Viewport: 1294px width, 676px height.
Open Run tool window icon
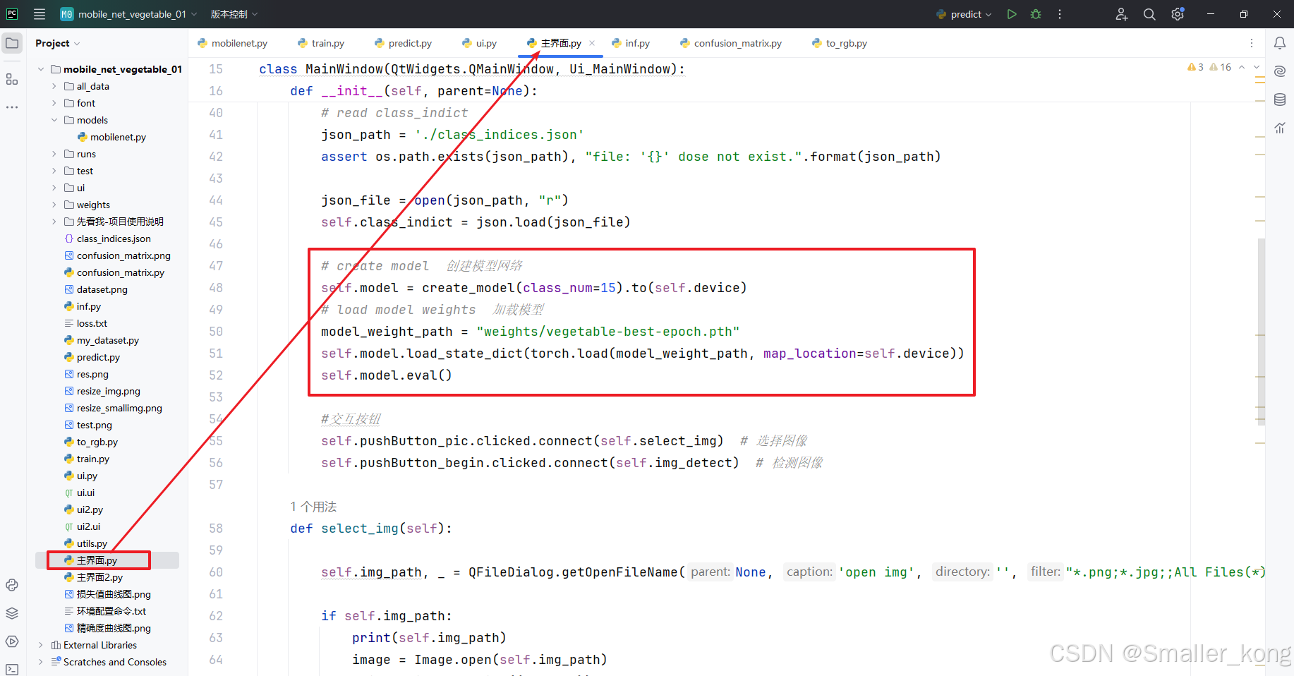pos(12,641)
